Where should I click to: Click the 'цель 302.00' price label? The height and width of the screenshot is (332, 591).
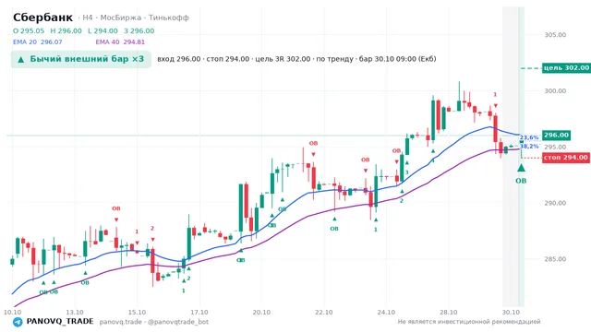click(x=566, y=67)
